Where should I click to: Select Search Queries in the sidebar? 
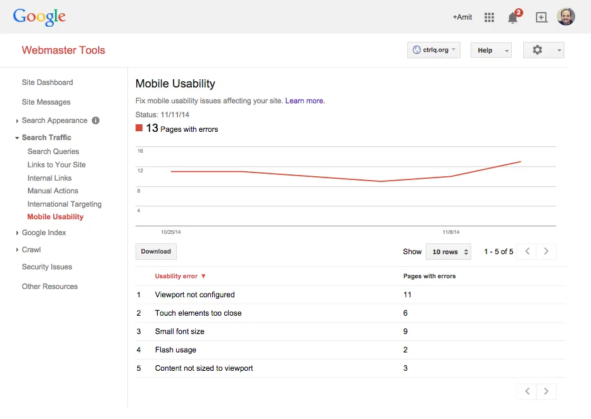click(53, 151)
